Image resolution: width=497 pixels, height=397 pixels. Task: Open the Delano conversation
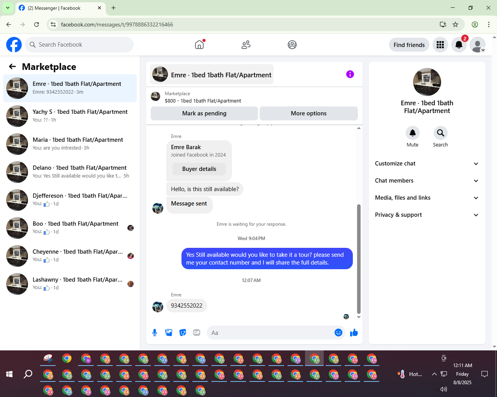pyautogui.click(x=70, y=172)
